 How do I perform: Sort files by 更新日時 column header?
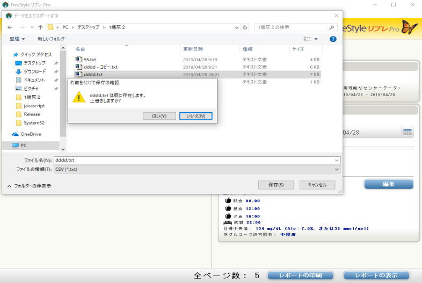[x=192, y=49]
